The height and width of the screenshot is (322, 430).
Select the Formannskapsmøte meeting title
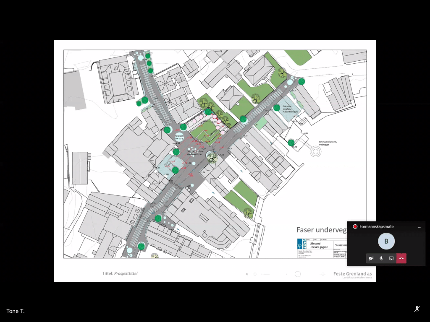click(376, 227)
